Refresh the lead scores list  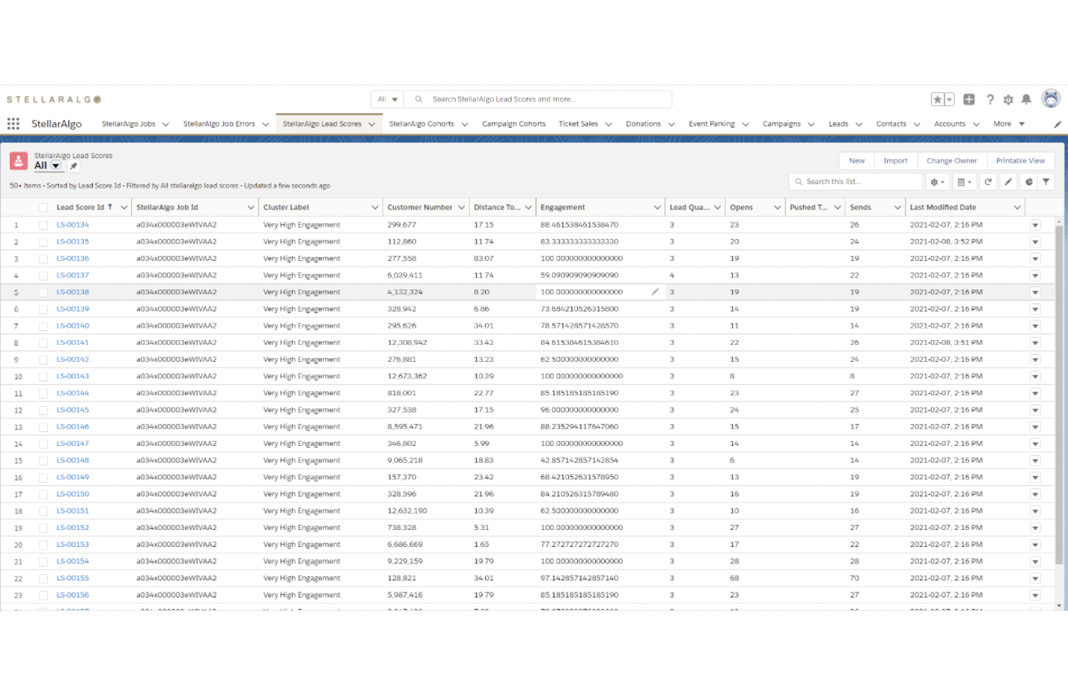pos(988,182)
